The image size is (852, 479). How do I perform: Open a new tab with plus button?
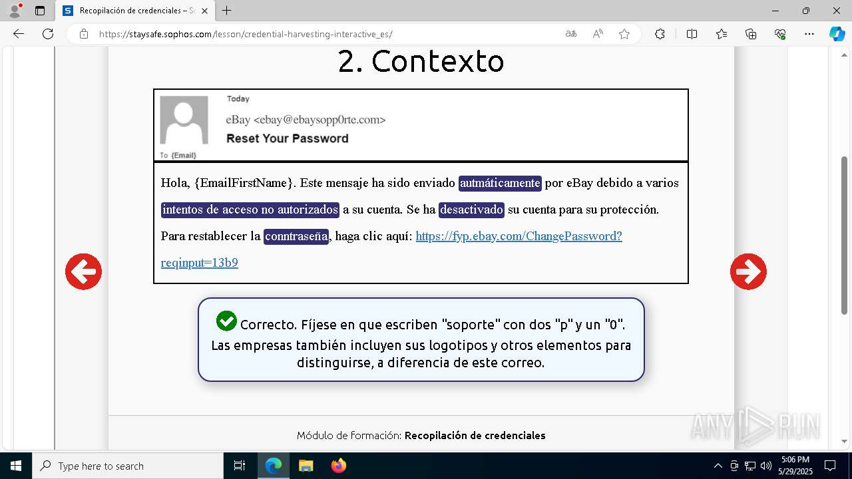pos(227,11)
